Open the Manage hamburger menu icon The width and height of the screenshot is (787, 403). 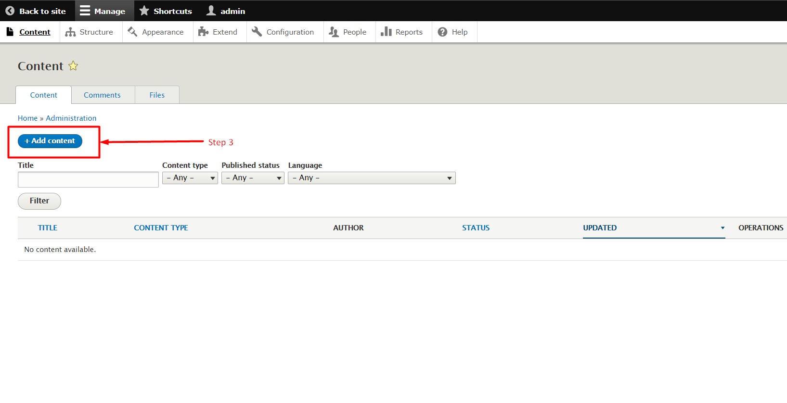coord(85,11)
